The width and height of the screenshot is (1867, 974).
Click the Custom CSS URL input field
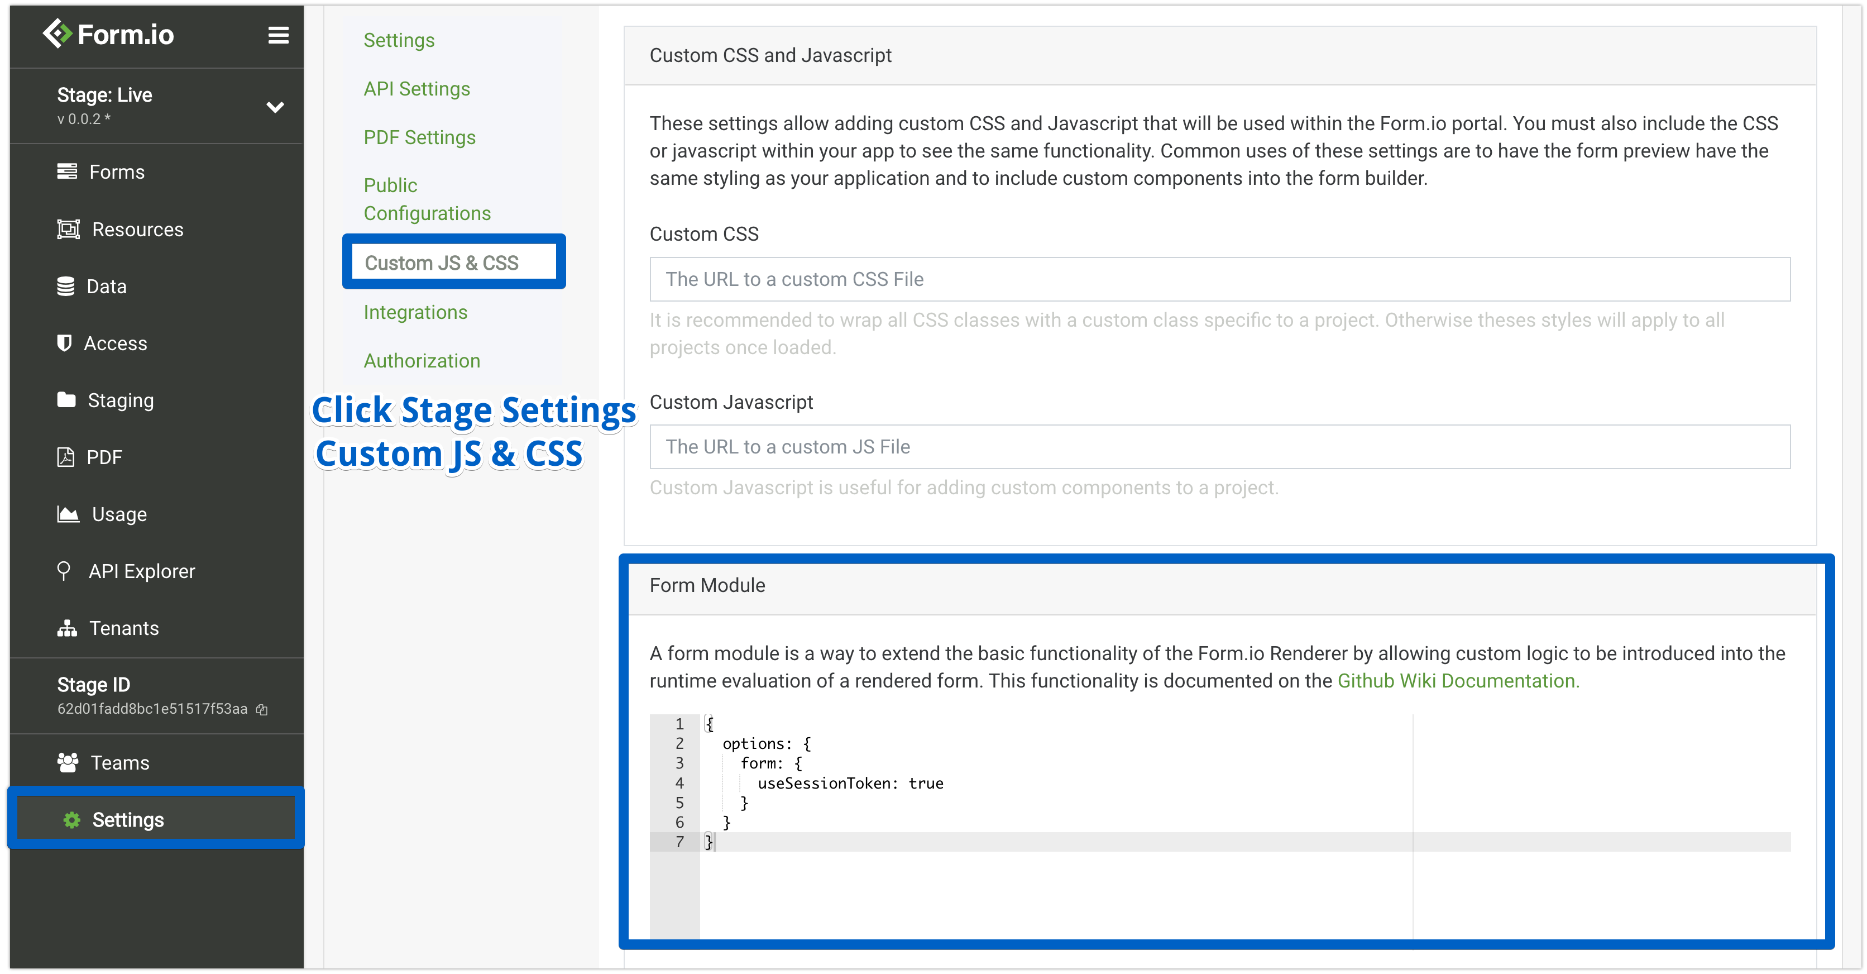[1219, 279]
